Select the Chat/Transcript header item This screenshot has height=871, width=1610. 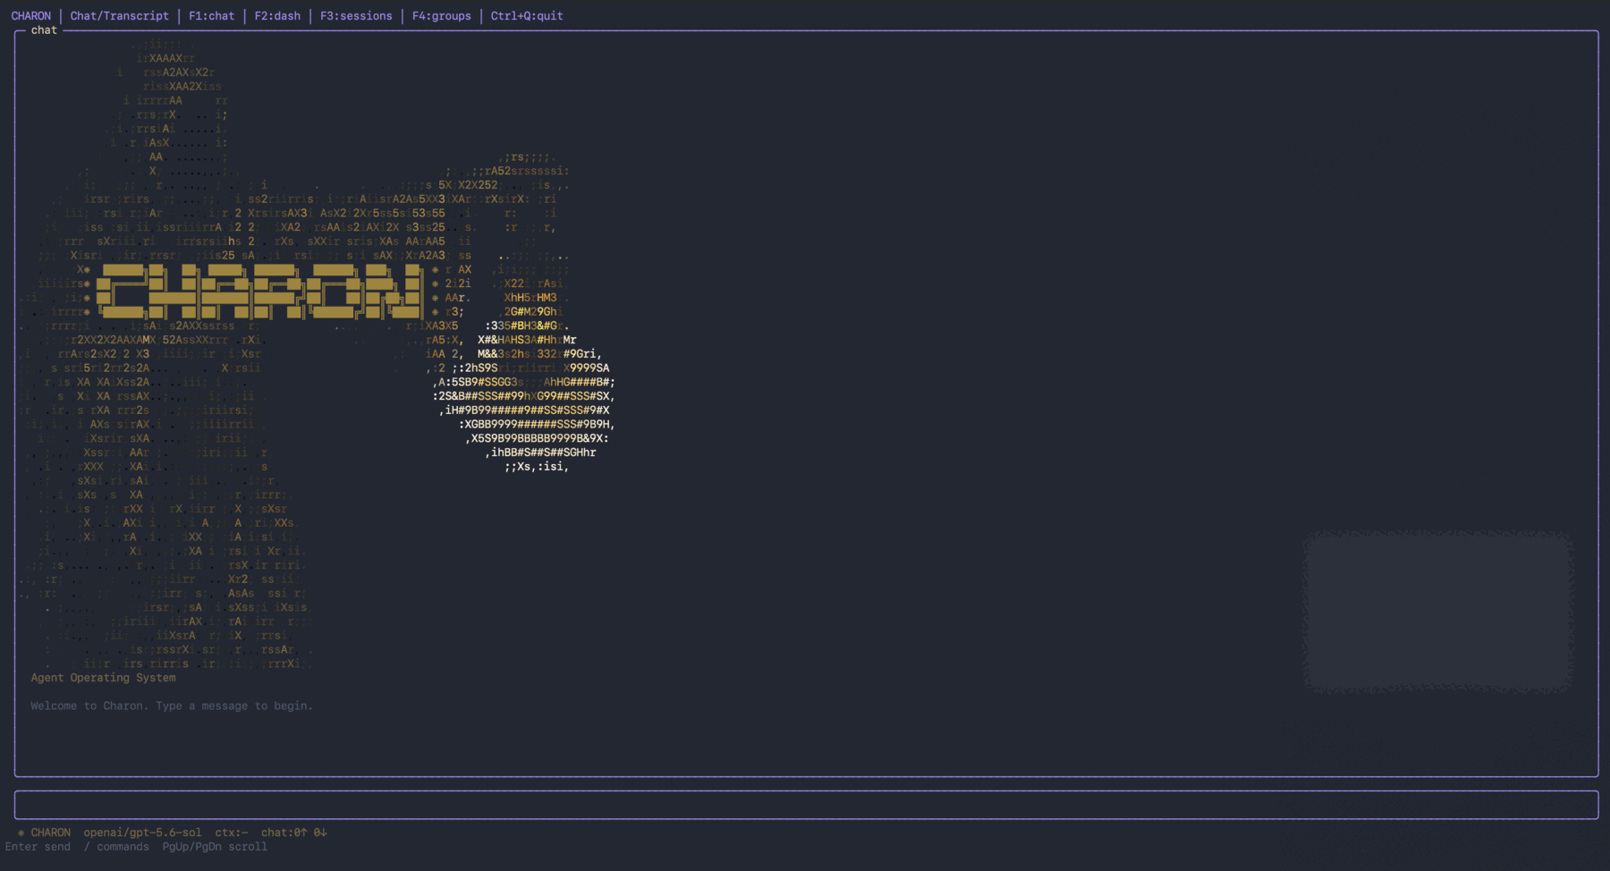click(119, 16)
